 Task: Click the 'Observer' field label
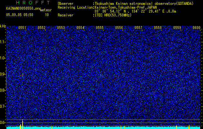coord(66,4)
